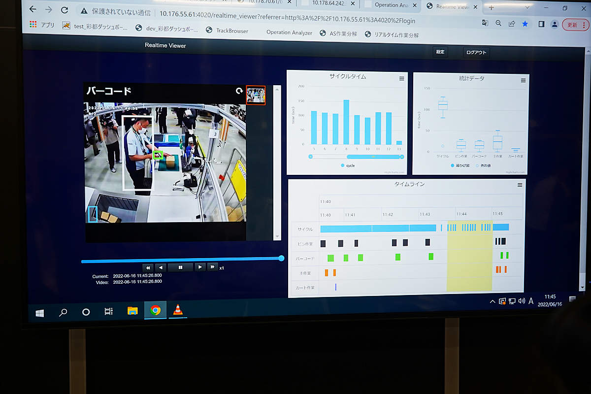Click the first orange 主作業 timeline block
Viewport: 591px width, 394px height.
tap(327, 272)
